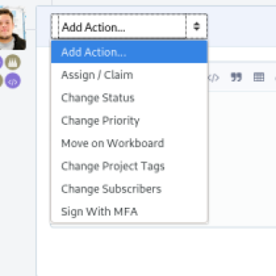This screenshot has height=276, width=276.
Task: Click the purple code-brackets badge icon
Action: (x=13, y=81)
